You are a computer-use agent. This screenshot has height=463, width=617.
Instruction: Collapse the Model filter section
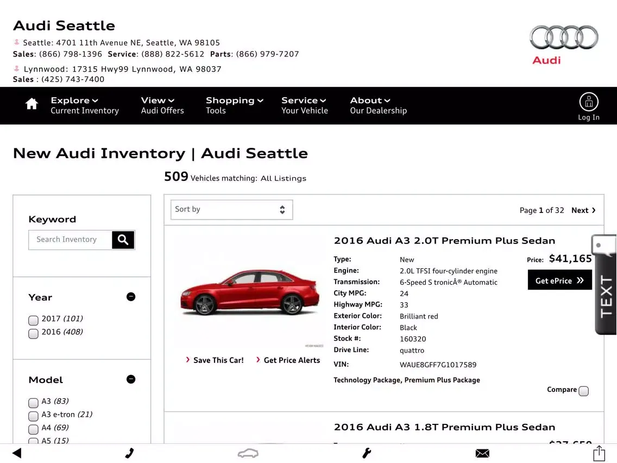point(131,379)
